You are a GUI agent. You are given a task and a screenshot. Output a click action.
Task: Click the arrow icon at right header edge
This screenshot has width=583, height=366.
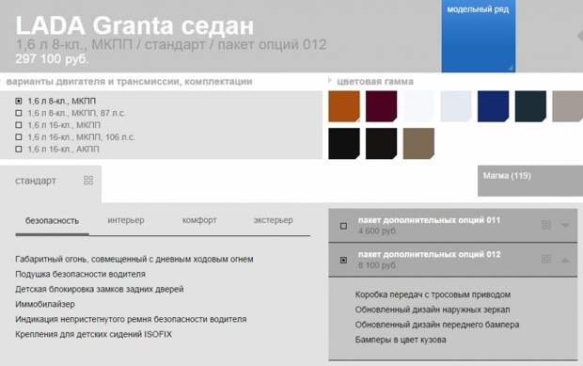[x=580, y=36]
